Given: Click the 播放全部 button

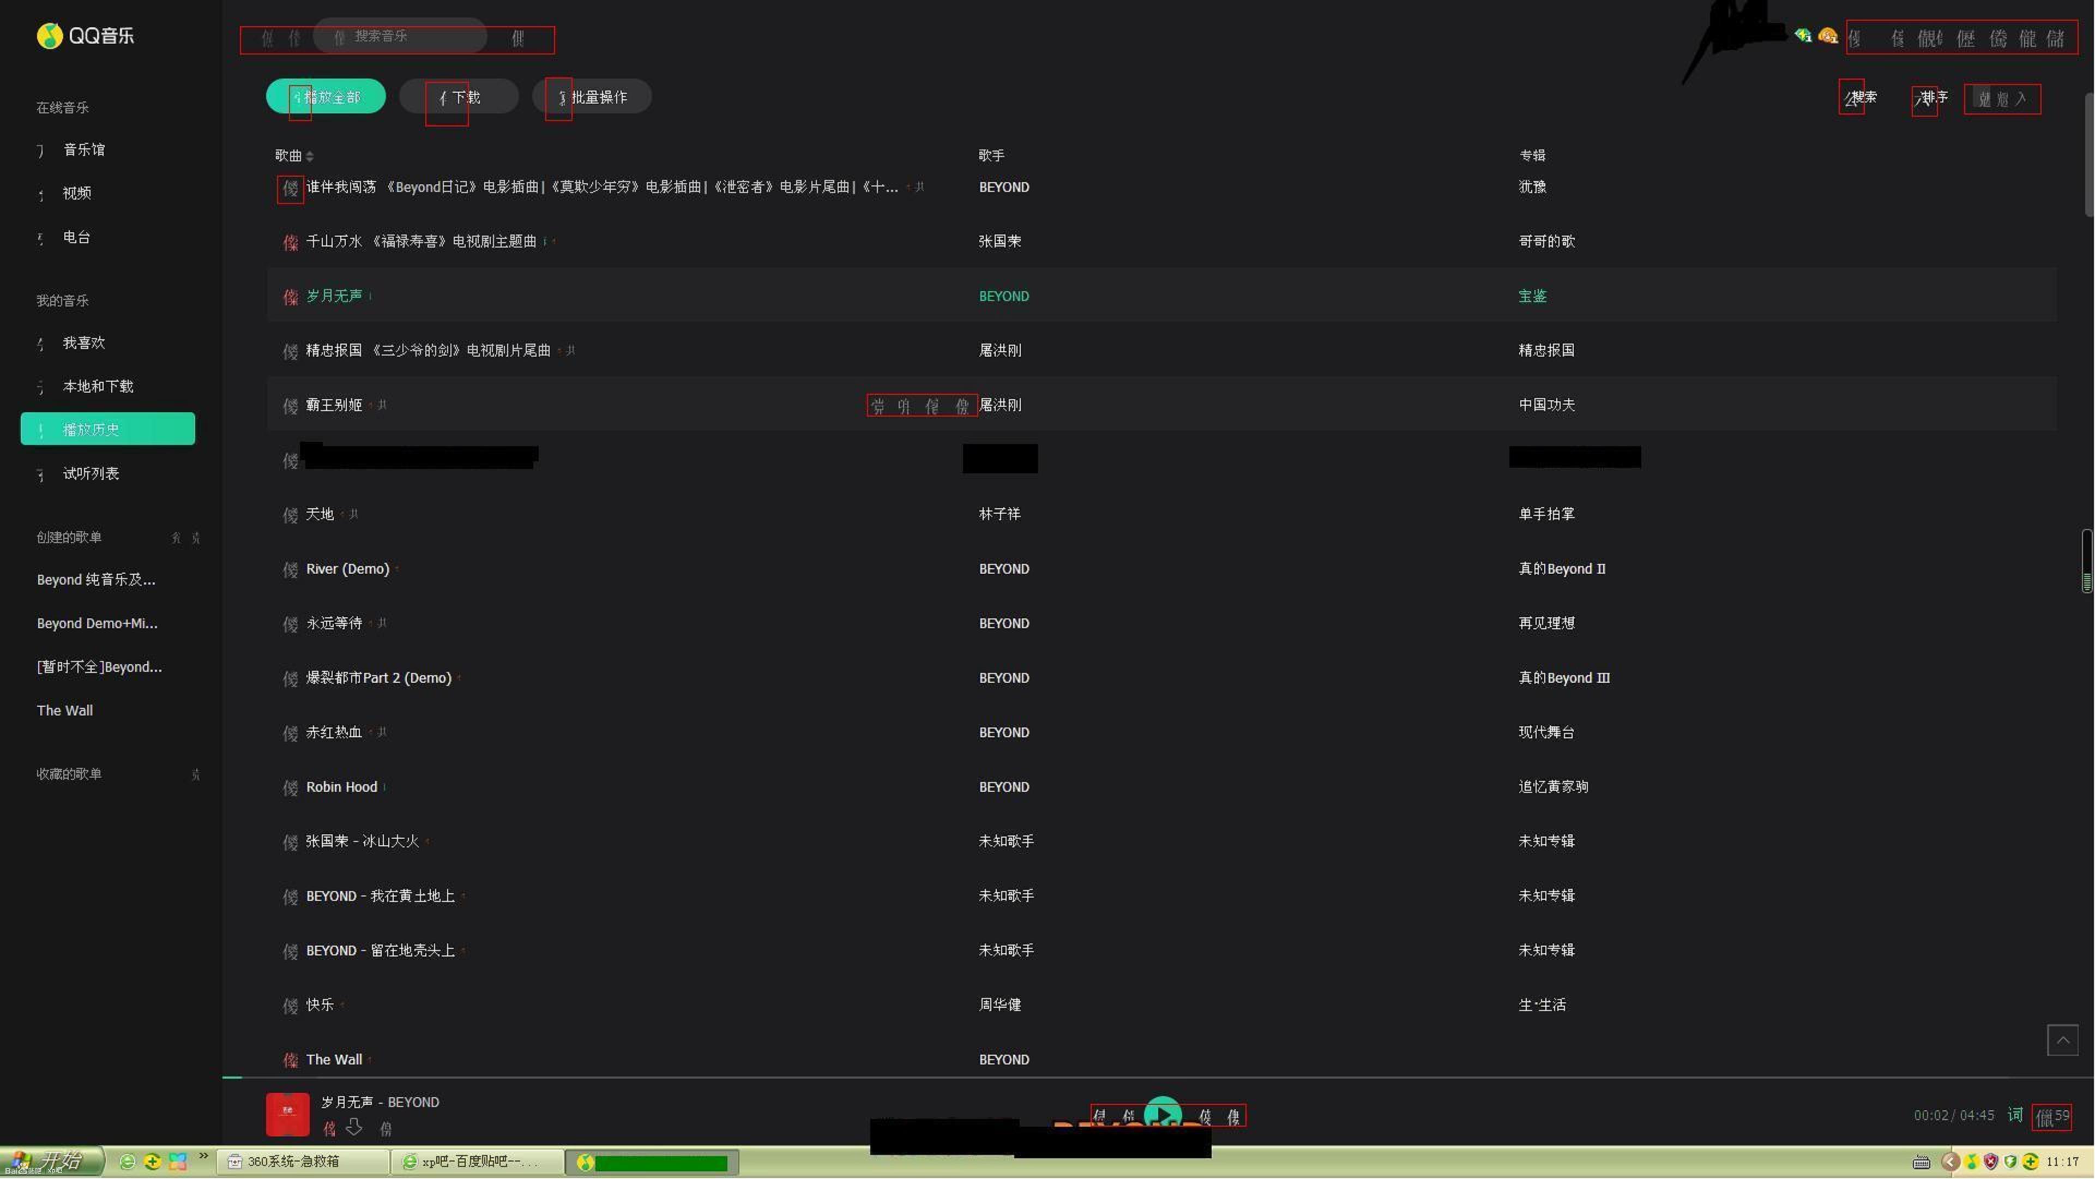Looking at the screenshot, I should point(326,97).
